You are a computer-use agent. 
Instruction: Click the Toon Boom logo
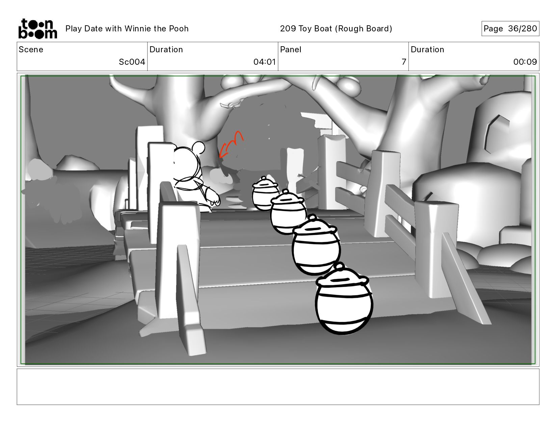point(37,29)
